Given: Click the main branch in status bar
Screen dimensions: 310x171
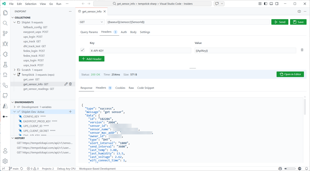Looking at the screenshot, I should (13, 169).
